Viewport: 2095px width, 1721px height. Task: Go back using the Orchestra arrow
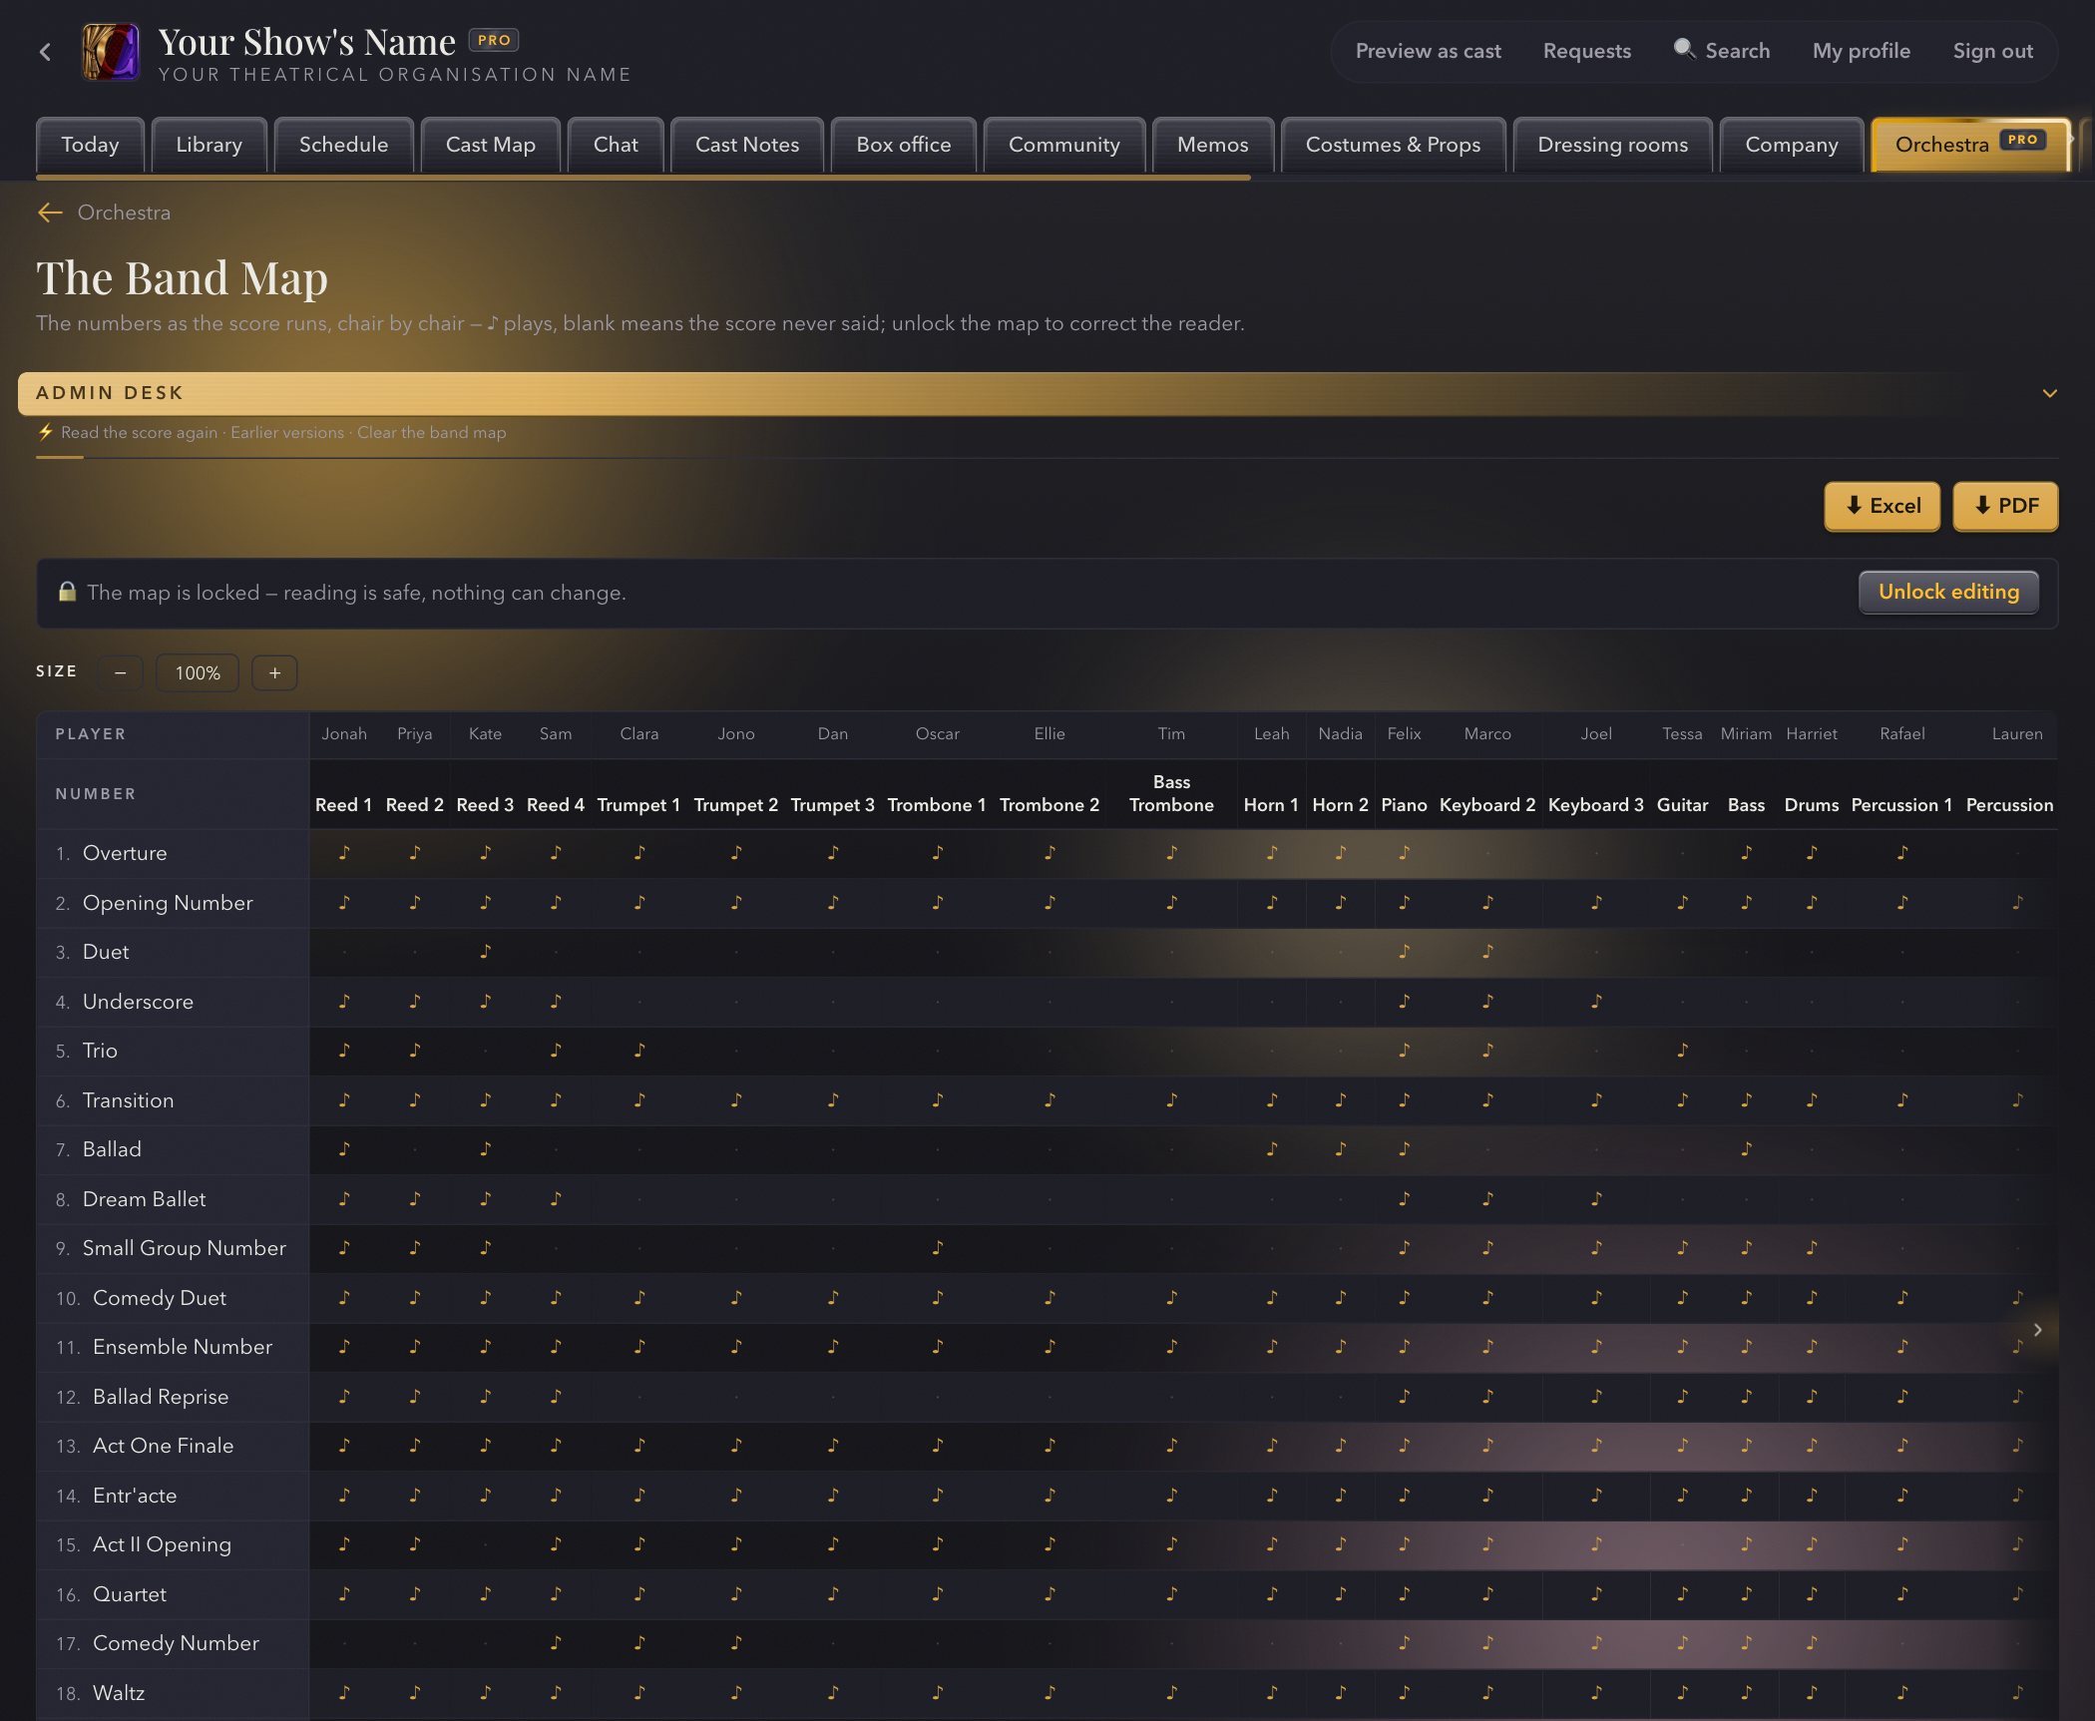tap(50, 213)
